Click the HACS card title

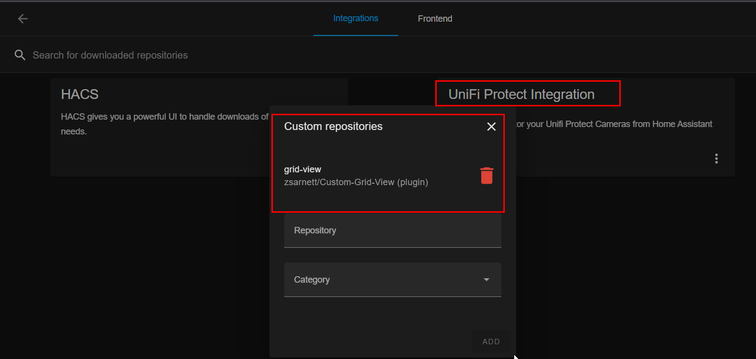(x=79, y=94)
